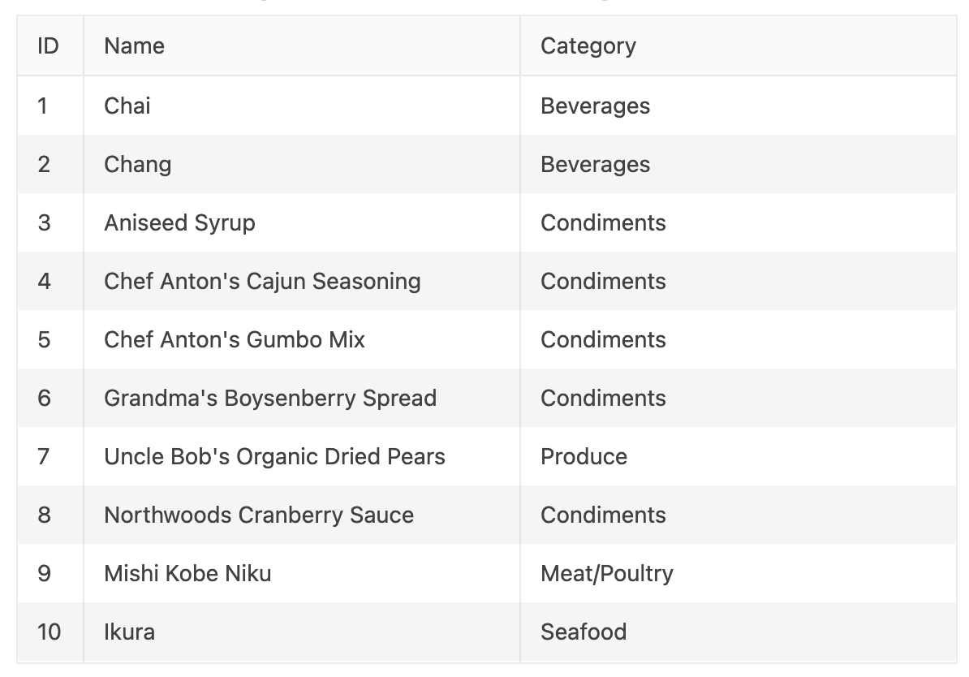The height and width of the screenshot is (677, 969).
Task: Click the Seafood category cell
Action: click(x=584, y=632)
